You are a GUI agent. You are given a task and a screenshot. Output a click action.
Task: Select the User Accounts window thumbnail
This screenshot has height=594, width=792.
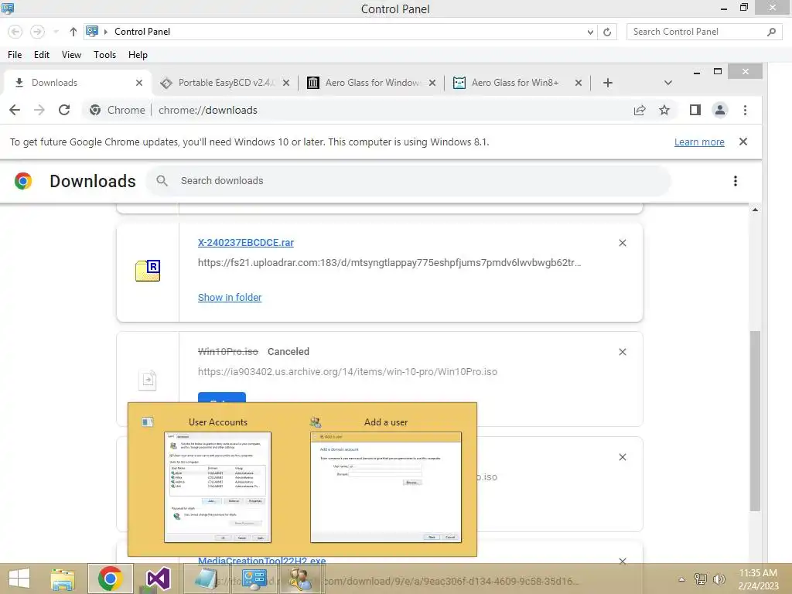click(x=217, y=487)
